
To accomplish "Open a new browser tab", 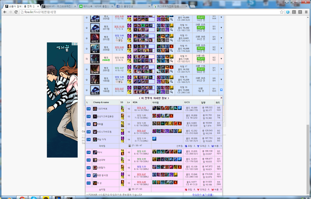I will (192, 7).
